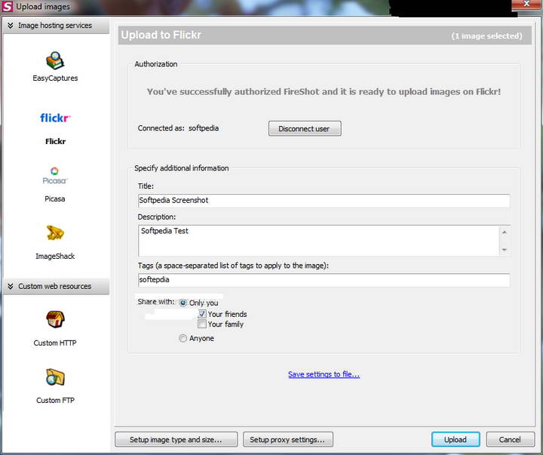Click inside the Description text area
The image size is (543, 455).
click(x=318, y=241)
